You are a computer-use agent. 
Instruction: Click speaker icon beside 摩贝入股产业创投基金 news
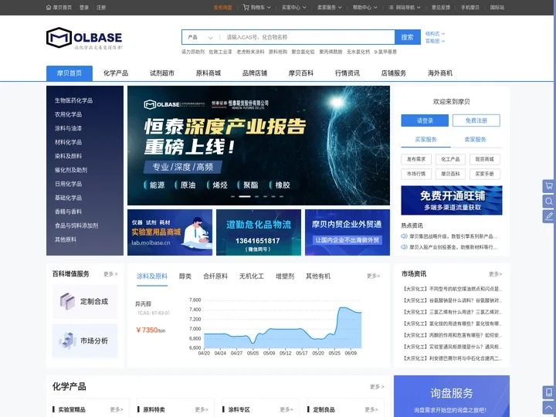tap(404, 247)
